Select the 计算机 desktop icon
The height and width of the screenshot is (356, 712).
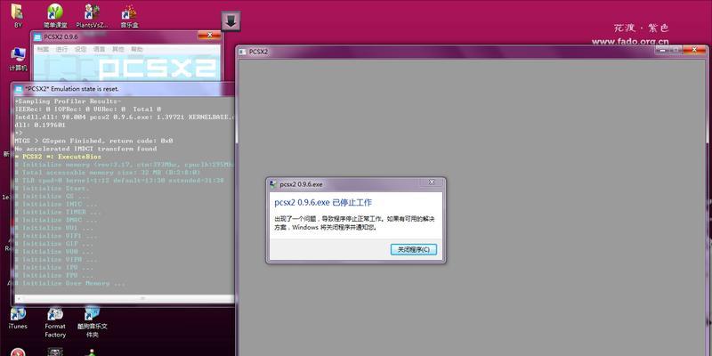18,59
